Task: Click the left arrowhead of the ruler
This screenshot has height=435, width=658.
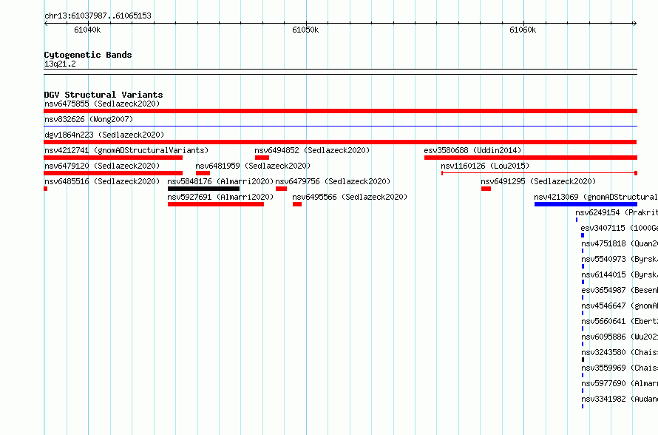Action: 46,23
